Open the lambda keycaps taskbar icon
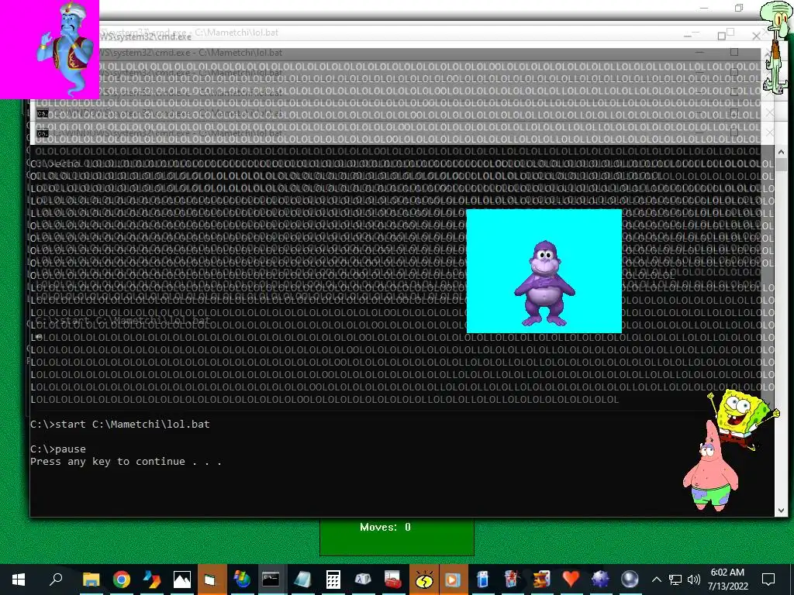This screenshot has height=595, width=794. (363, 580)
